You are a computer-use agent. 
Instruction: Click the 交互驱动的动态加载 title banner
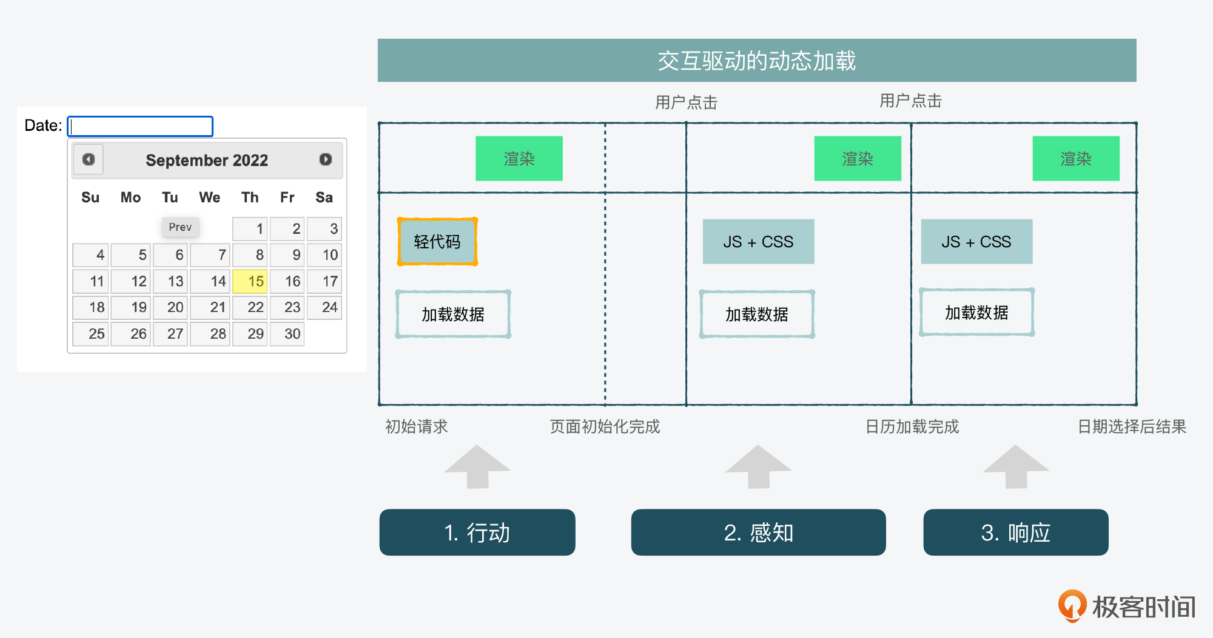coord(756,61)
